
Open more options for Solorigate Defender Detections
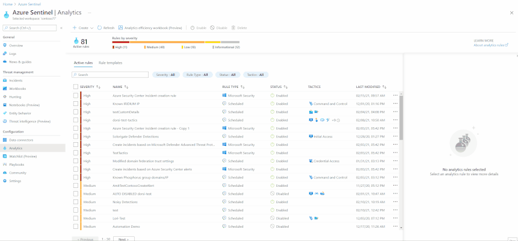click(x=395, y=136)
